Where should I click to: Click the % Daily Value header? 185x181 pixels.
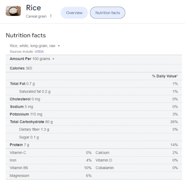[165, 76]
